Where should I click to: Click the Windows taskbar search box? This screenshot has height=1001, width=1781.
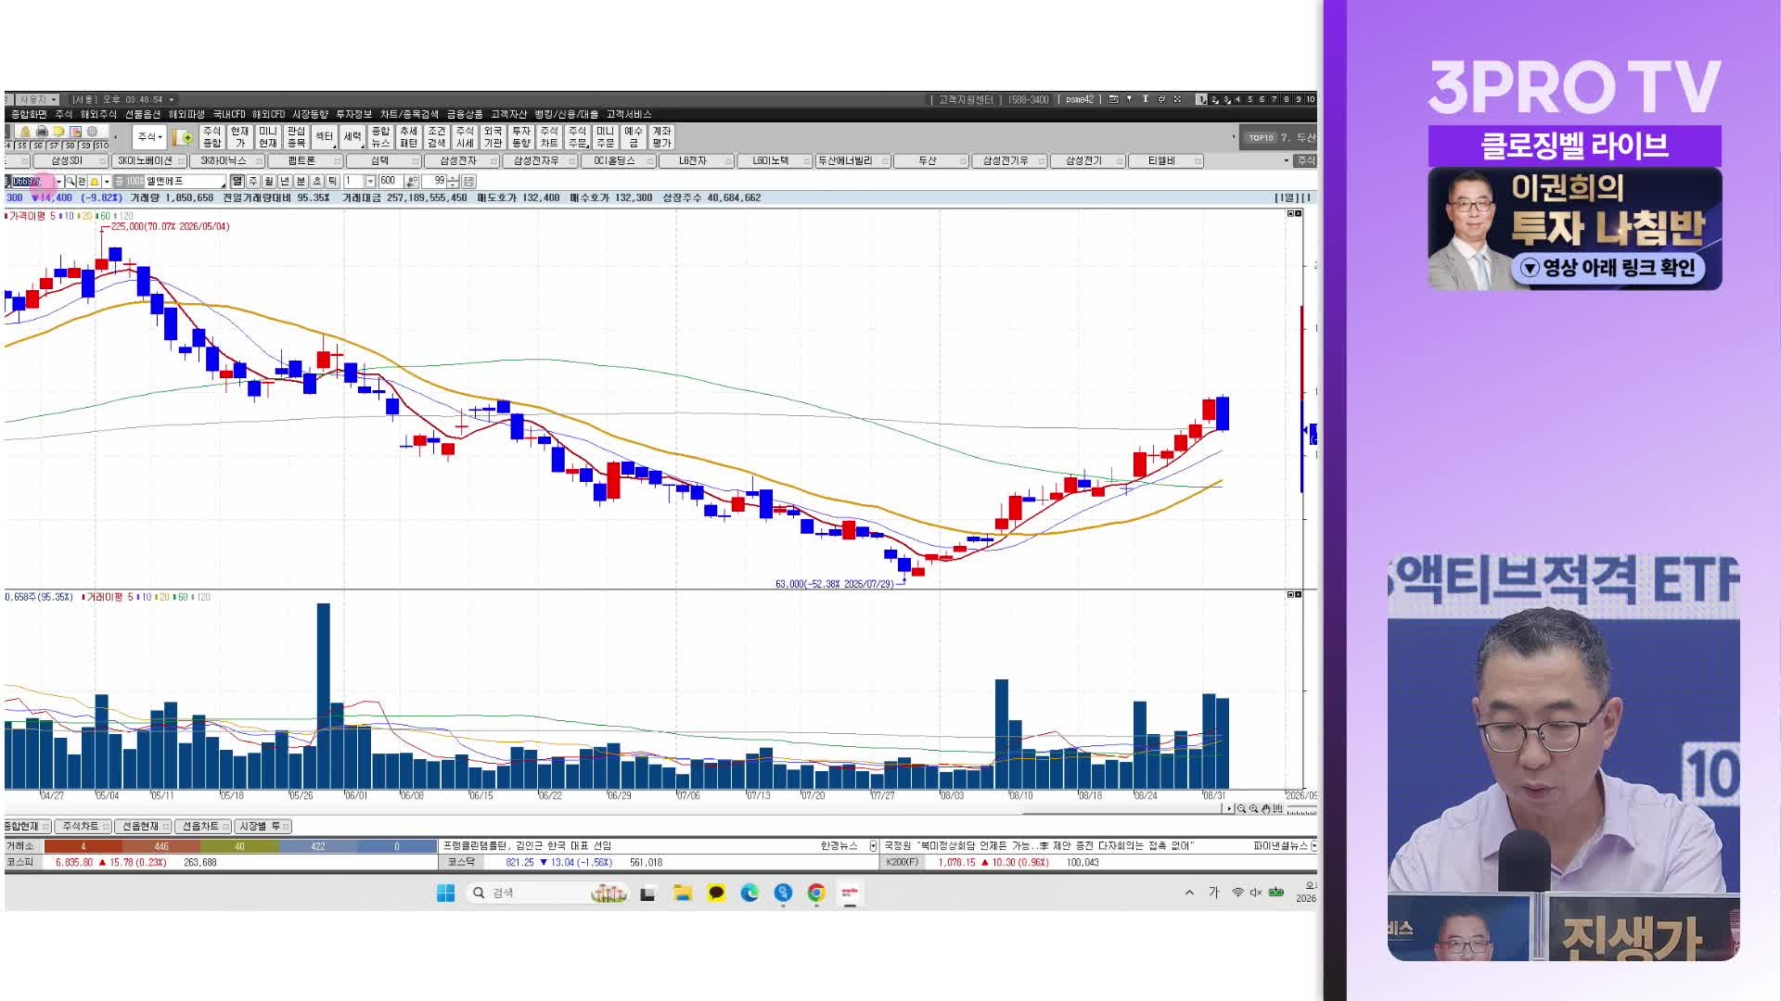(547, 893)
